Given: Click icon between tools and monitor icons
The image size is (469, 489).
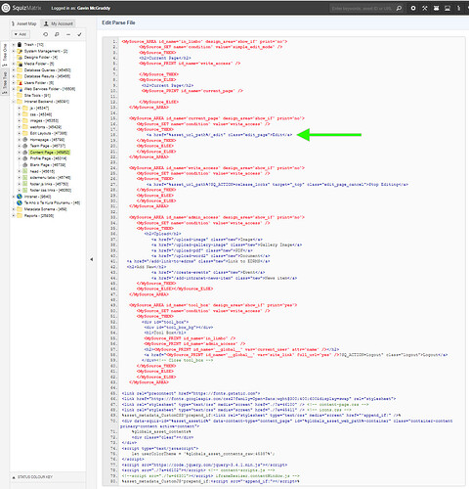Looking at the screenshot, I should pyautogui.click(x=436, y=8).
